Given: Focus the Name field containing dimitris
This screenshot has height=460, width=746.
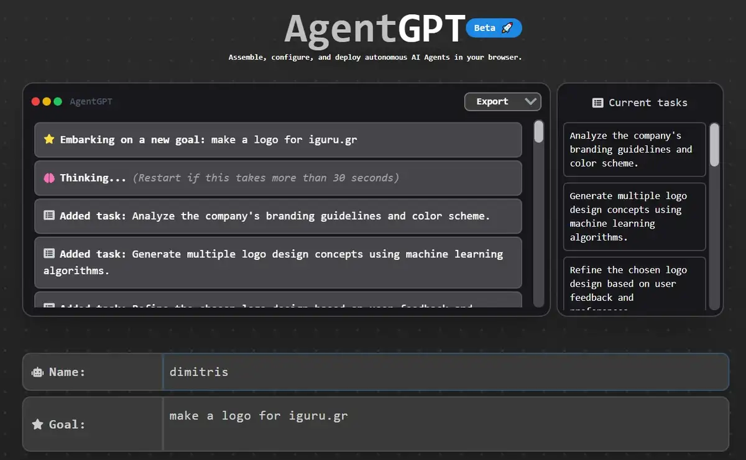Looking at the screenshot, I should 445,372.
